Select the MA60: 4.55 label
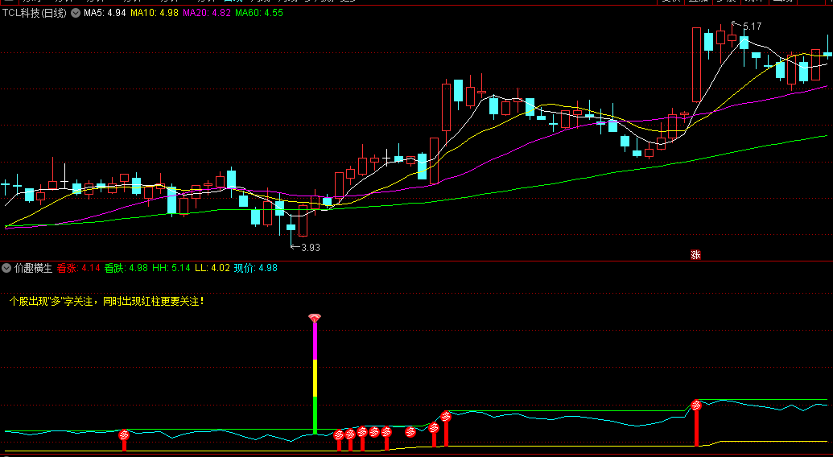Viewport: 833px width, 457px height. coord(259,13)
